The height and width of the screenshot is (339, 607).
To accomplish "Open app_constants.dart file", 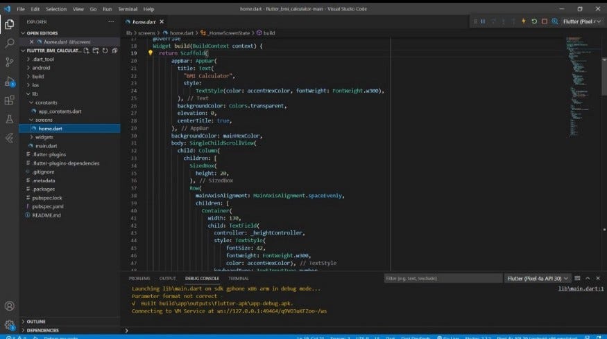I will pyautogui.click(x=60, y=111).
